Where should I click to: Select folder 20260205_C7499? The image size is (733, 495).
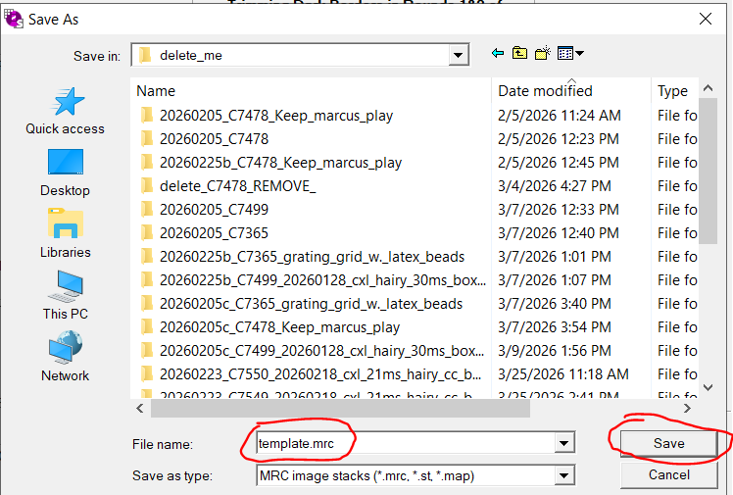tap(214, 210)
